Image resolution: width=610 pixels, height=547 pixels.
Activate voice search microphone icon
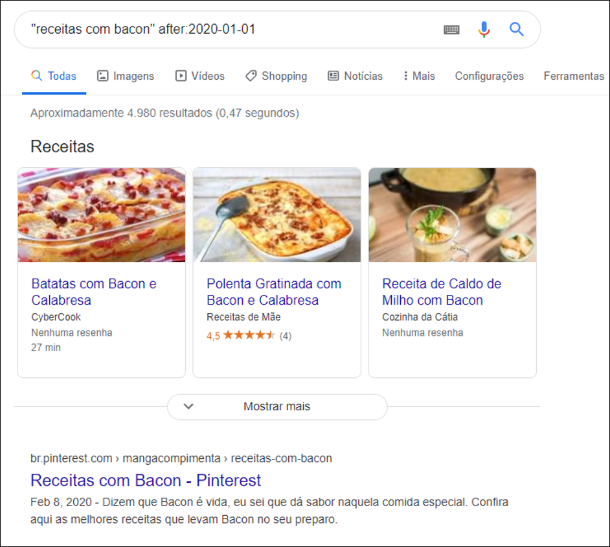[484, 29]
